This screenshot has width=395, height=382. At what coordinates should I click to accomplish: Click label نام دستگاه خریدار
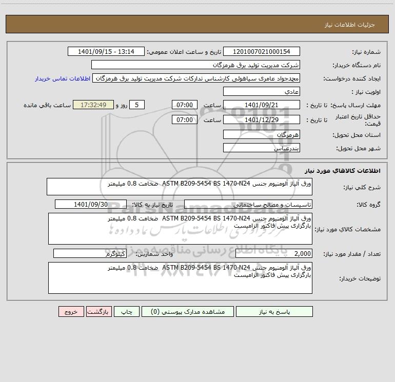pyautogui.click(x=357, y=65)
